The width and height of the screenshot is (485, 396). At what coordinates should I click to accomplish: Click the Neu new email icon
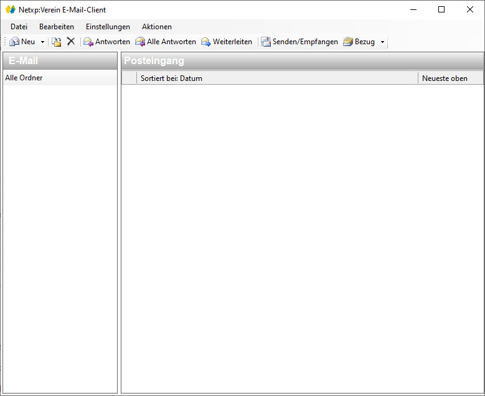pos(14,42)
